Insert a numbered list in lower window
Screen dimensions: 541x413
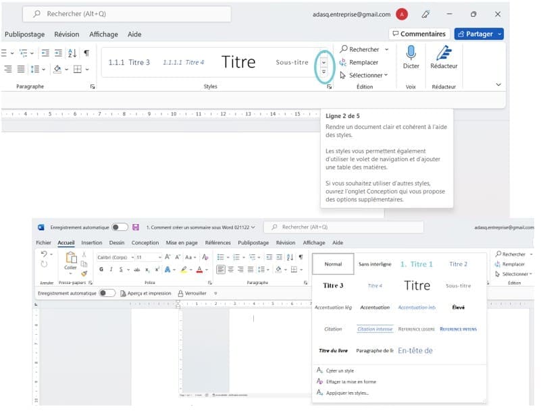pyautogui.click(x=236, y=257)
